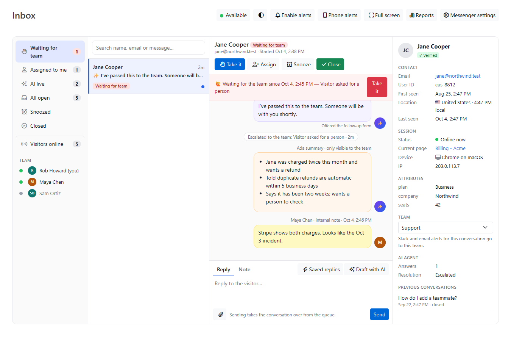
Task: Click Draft with AI
Action: click(367, 269)
